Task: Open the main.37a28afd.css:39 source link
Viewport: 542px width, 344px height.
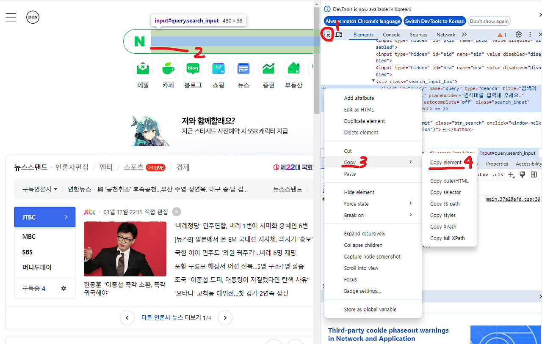Action: 513,199
